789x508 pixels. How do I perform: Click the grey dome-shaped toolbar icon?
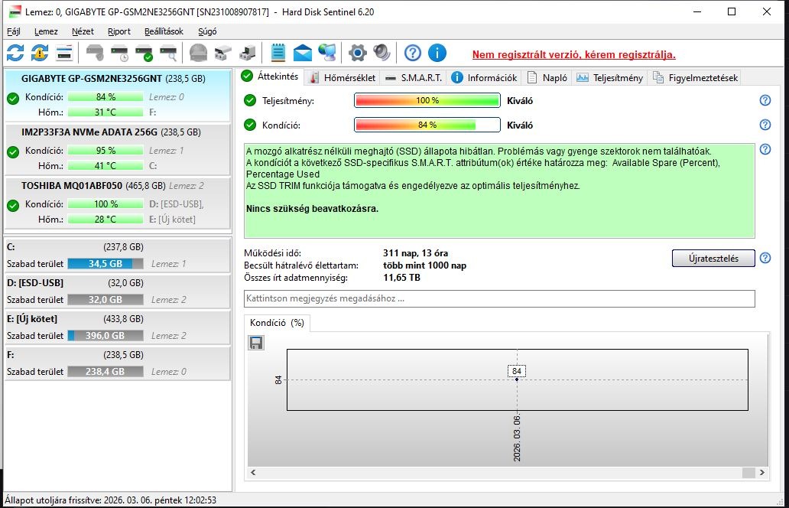(198, 53)
